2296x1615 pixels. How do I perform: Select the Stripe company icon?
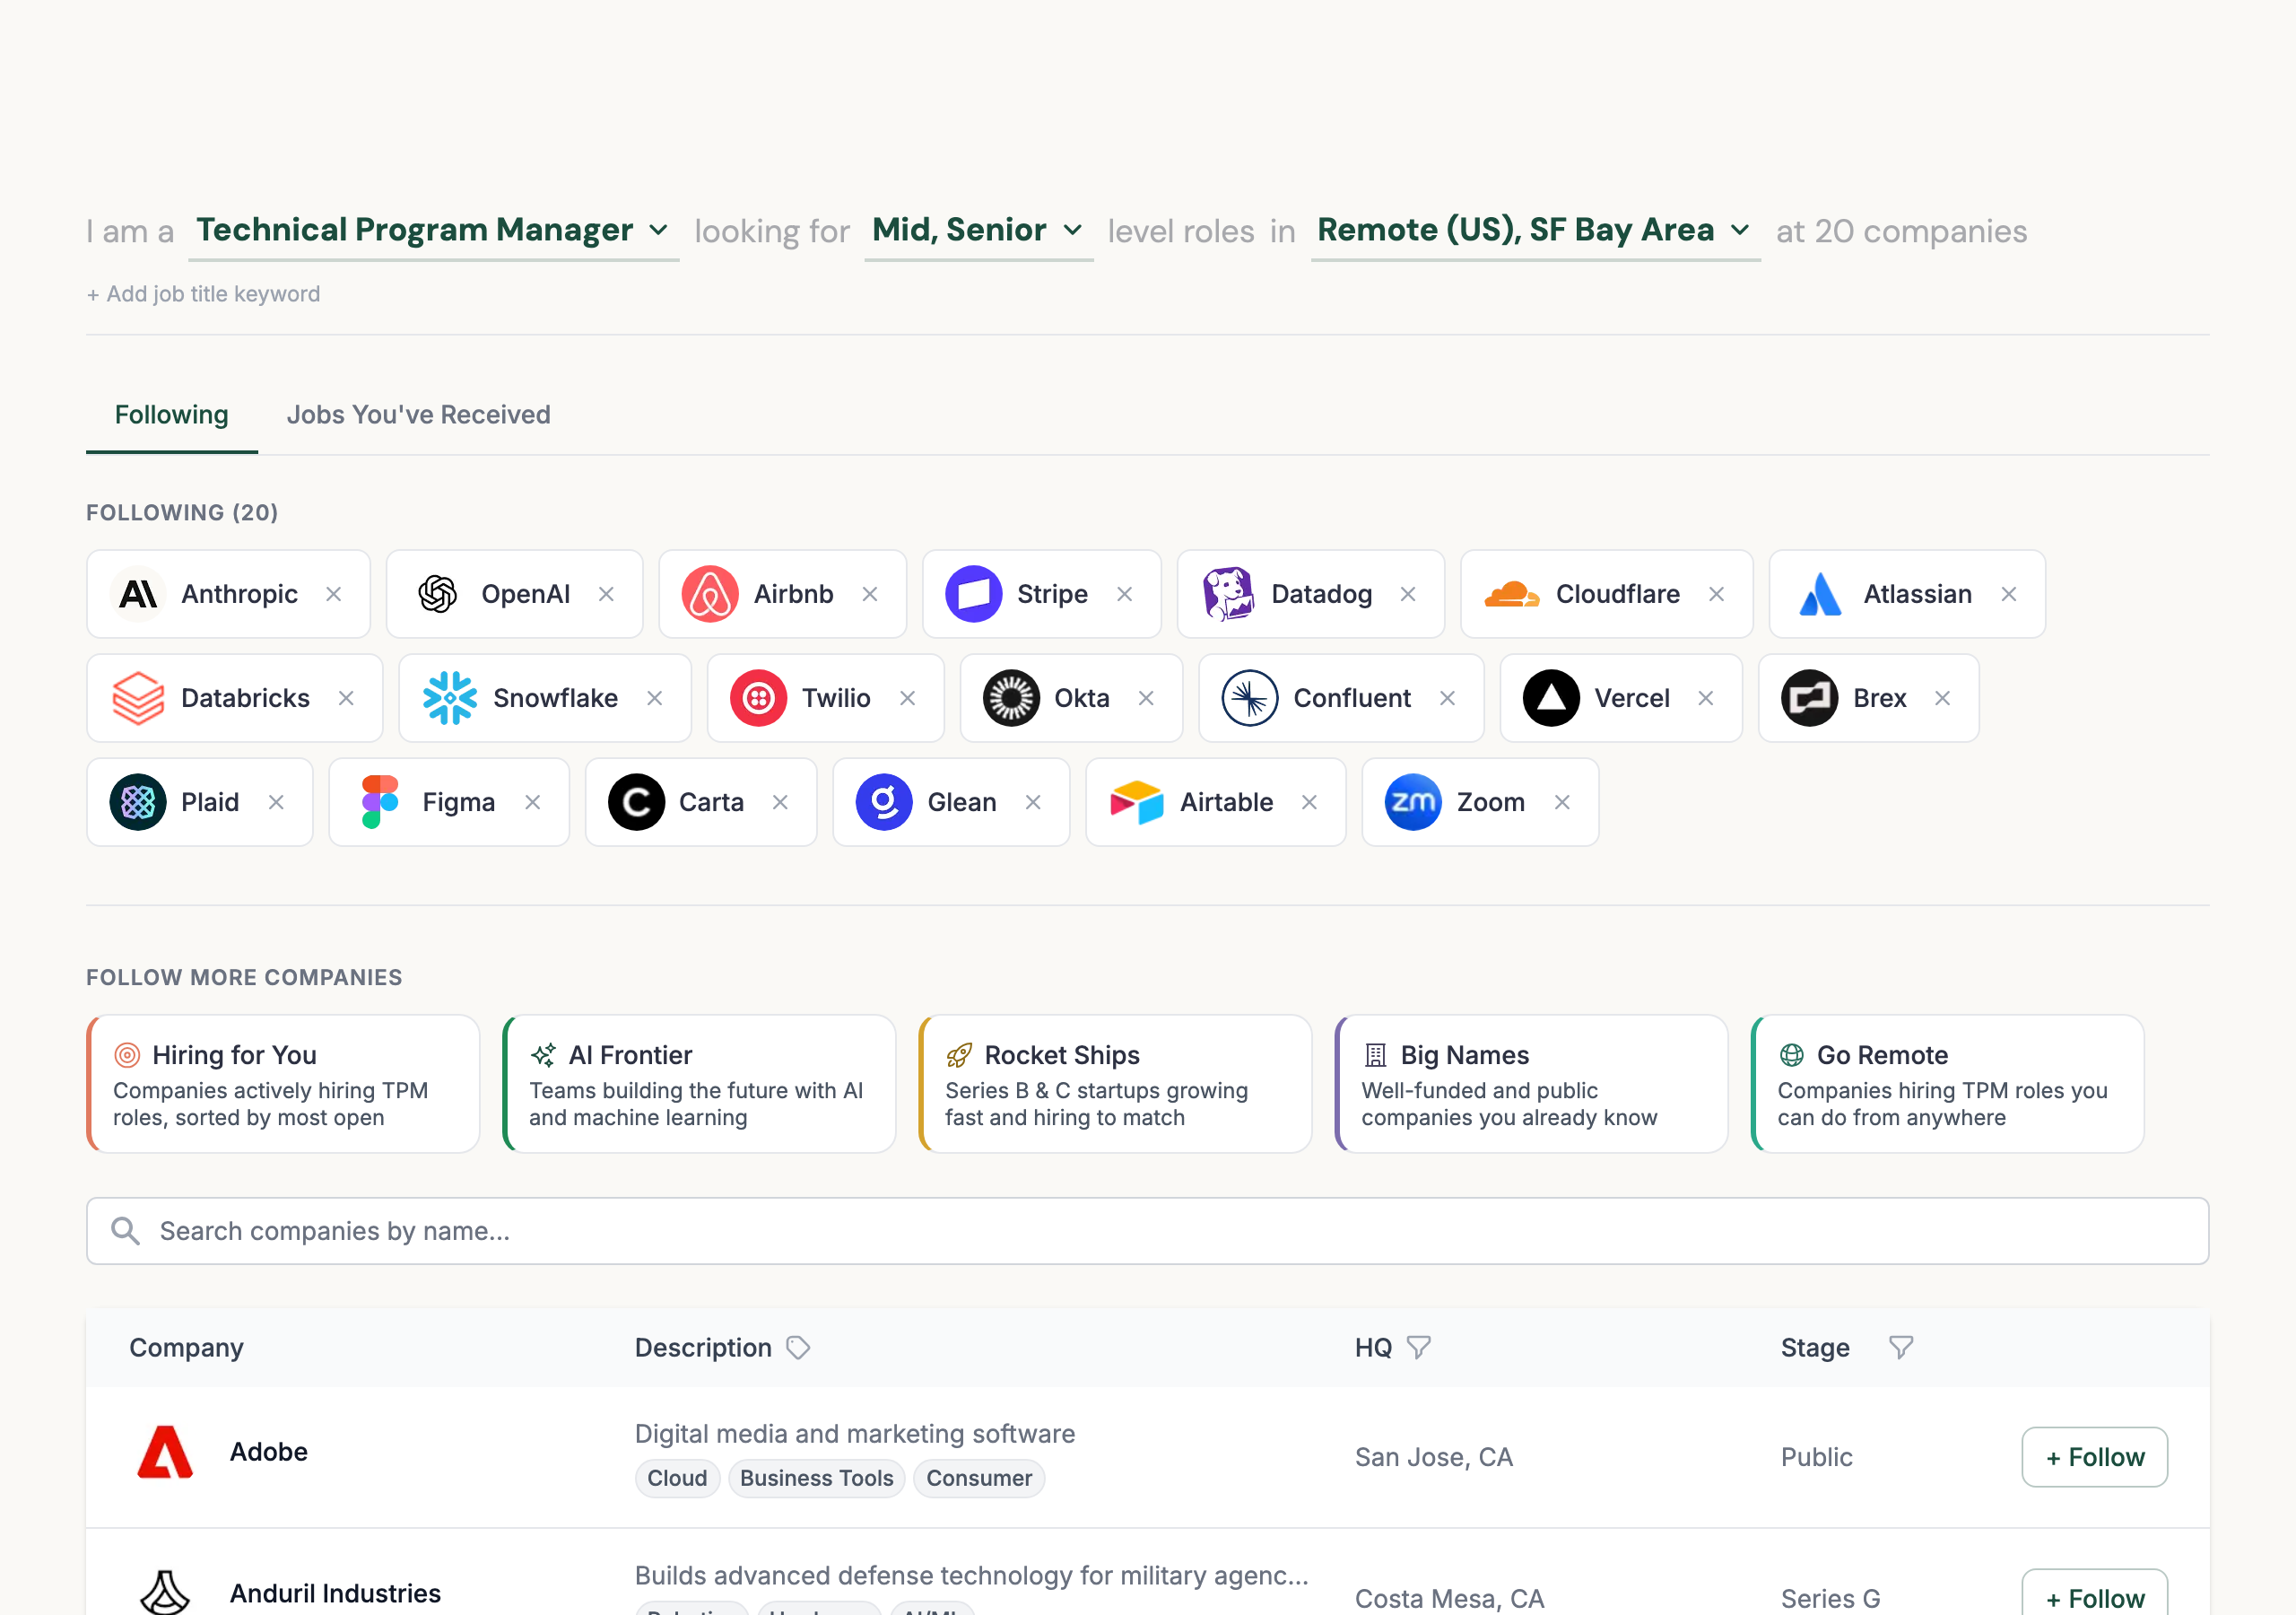[x=973, y=593]
